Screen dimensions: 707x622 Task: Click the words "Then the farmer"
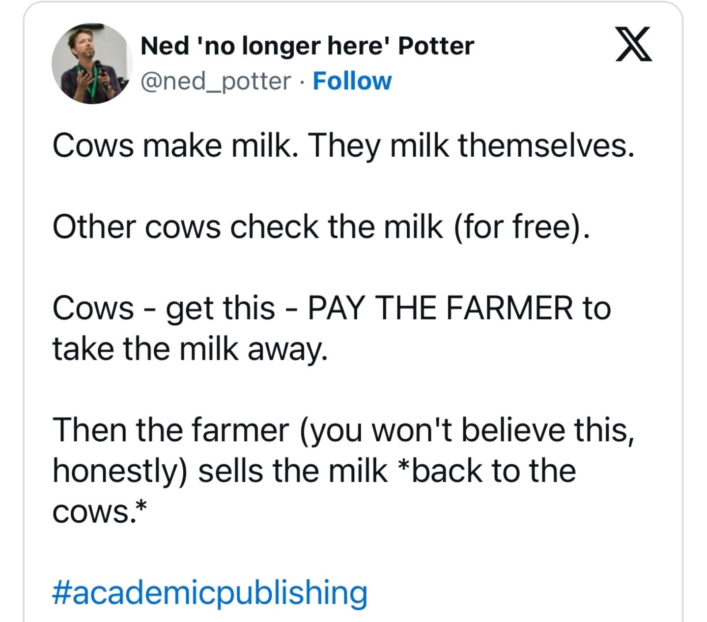click(170, 430)
